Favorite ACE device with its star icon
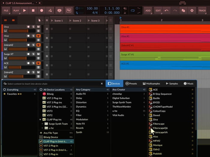210x157 pixels. (x=193, y=90)
